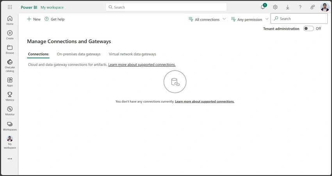
Task: Toggle Tenant administration switch
Action: click(x=308, y=28)
